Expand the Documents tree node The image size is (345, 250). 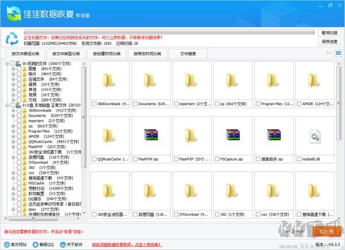click(13, 116)
